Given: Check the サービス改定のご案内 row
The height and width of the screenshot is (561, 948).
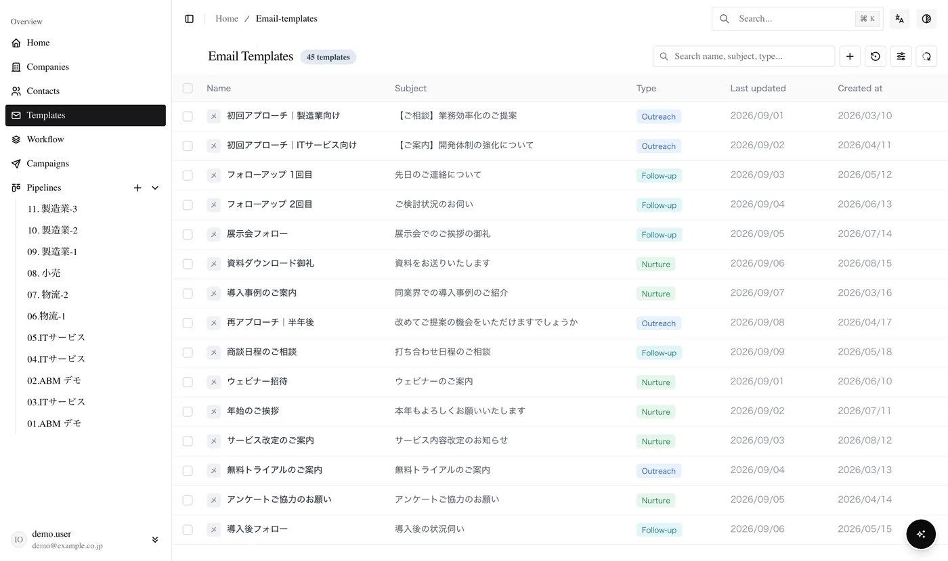Looking at the screenshot, I should (188, 441).
